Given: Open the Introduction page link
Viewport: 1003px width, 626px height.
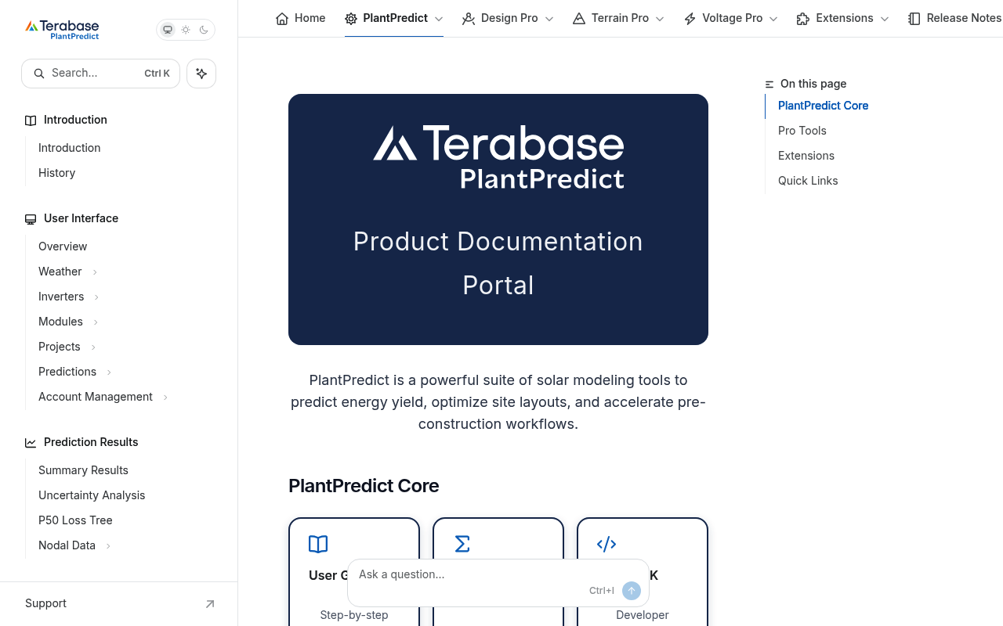Looking at the screenshot, I should pyautogui.click(x=69, y=148).
